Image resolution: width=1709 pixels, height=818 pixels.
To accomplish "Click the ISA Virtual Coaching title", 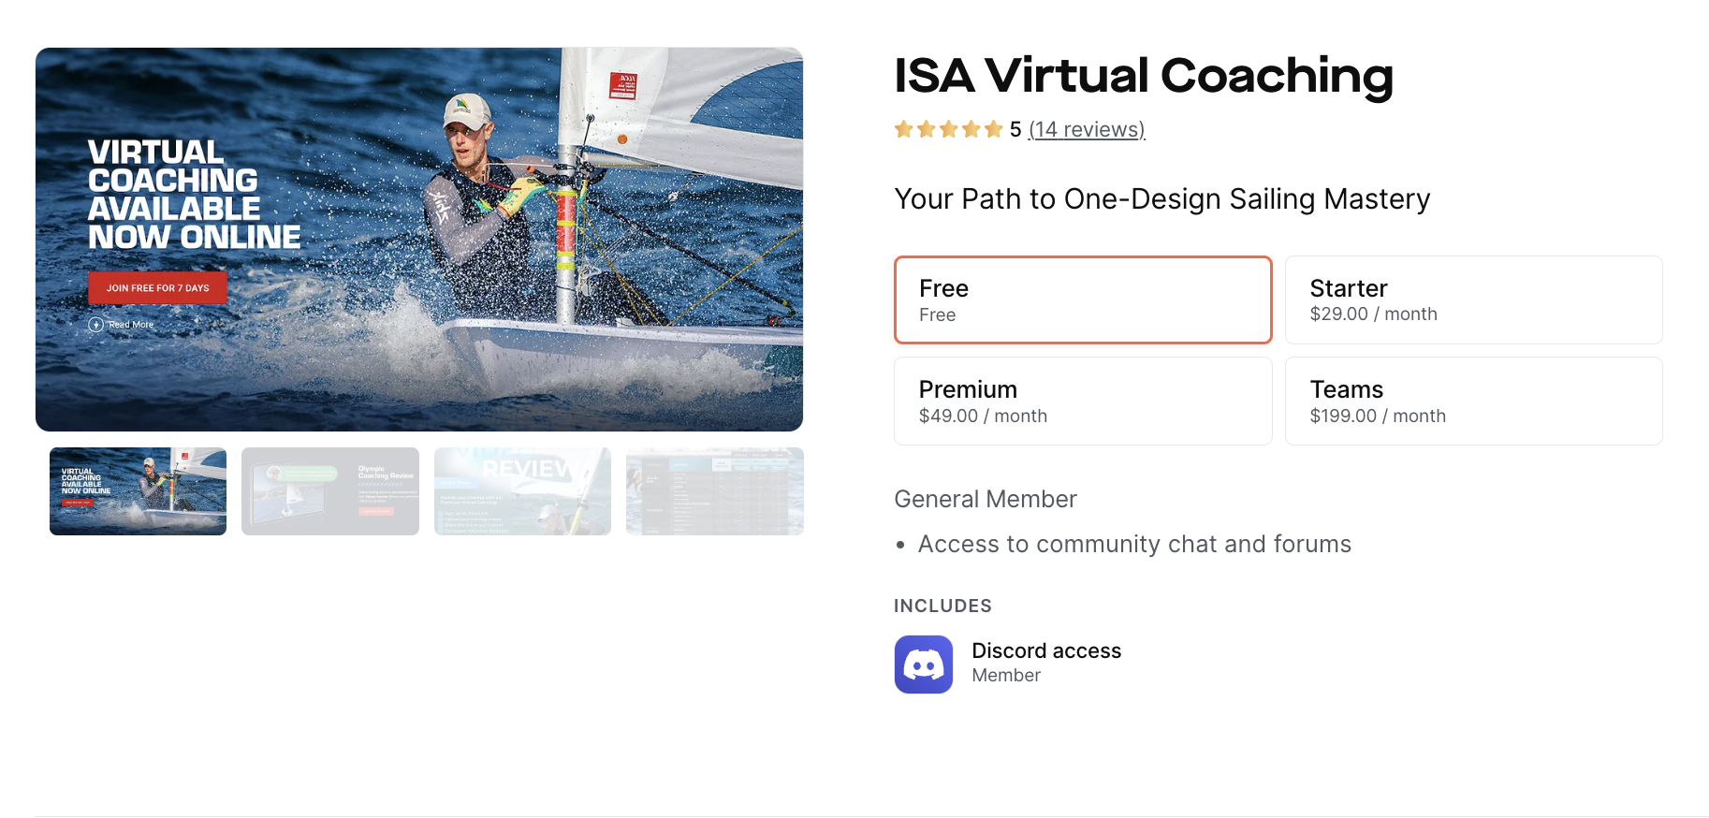I will coord(1143,77).
